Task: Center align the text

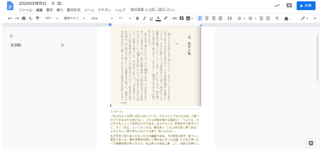Action: pyautogui.click(x=207, y=19)
